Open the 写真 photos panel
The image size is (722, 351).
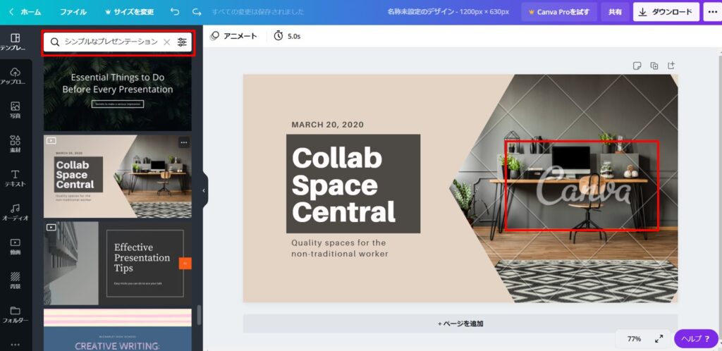tap(16, 110)
